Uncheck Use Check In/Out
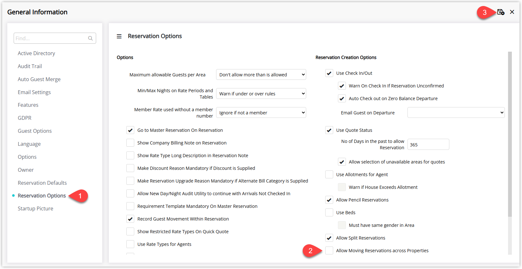 point(329,73)
